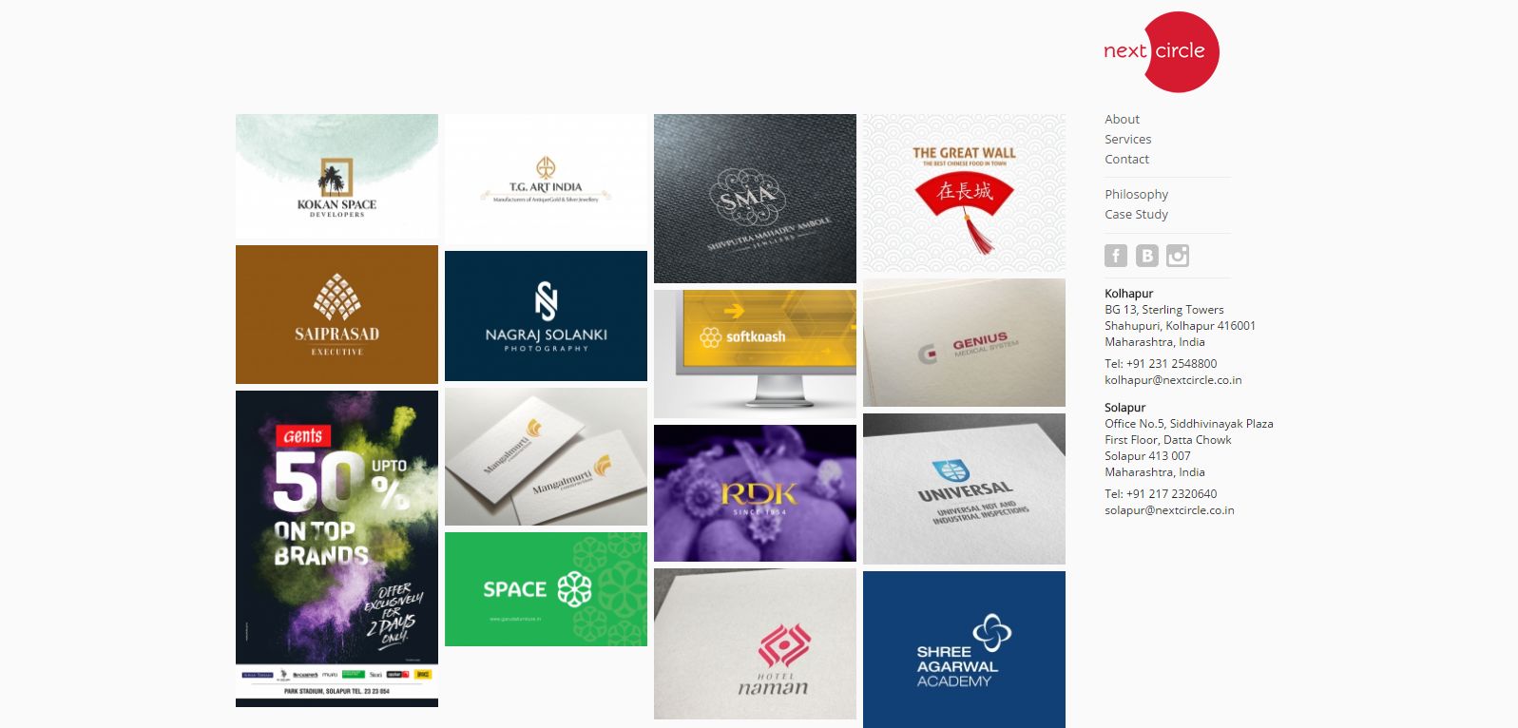Open the Shree Agarwal Academy thumbnail
1518x728 pixels.
[x=964, y=649]
